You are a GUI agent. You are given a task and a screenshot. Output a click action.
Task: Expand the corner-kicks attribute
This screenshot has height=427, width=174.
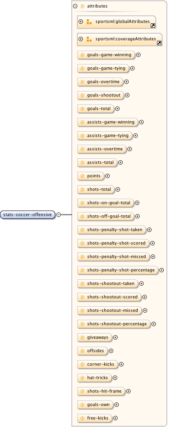point(122,364)
